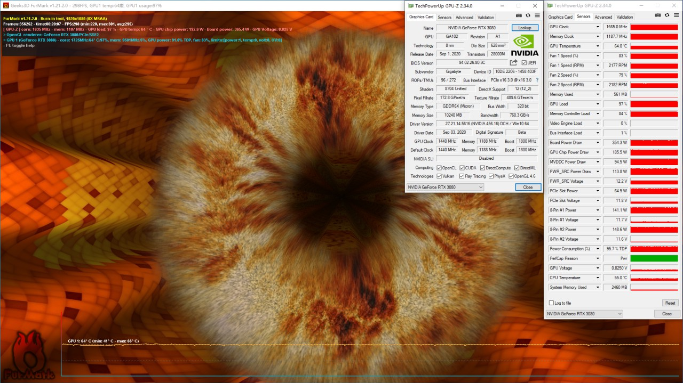This screenshot has width=683, height=383.
Task: Switch to Graphics Card tab in Sensors window
Action: (x=560, y=17)
